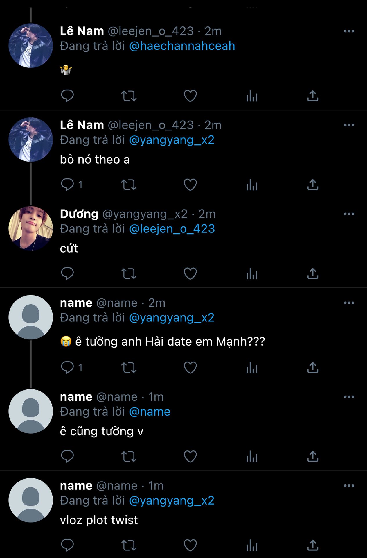Share the shrug emoji tweet
The image size is (367, 558).
click(313, 96)
